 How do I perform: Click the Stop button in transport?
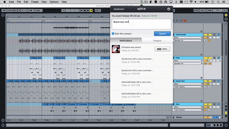85,10
